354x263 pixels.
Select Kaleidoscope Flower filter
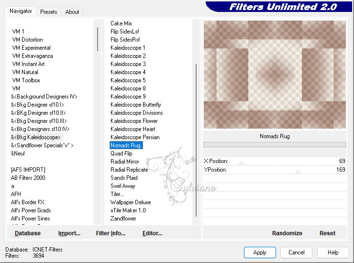[134, 121]
